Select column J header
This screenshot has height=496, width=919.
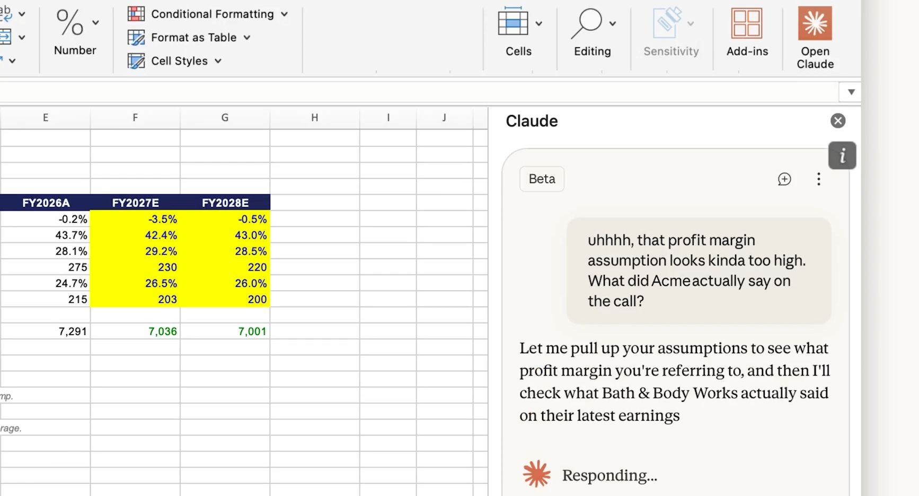(444, 118)
